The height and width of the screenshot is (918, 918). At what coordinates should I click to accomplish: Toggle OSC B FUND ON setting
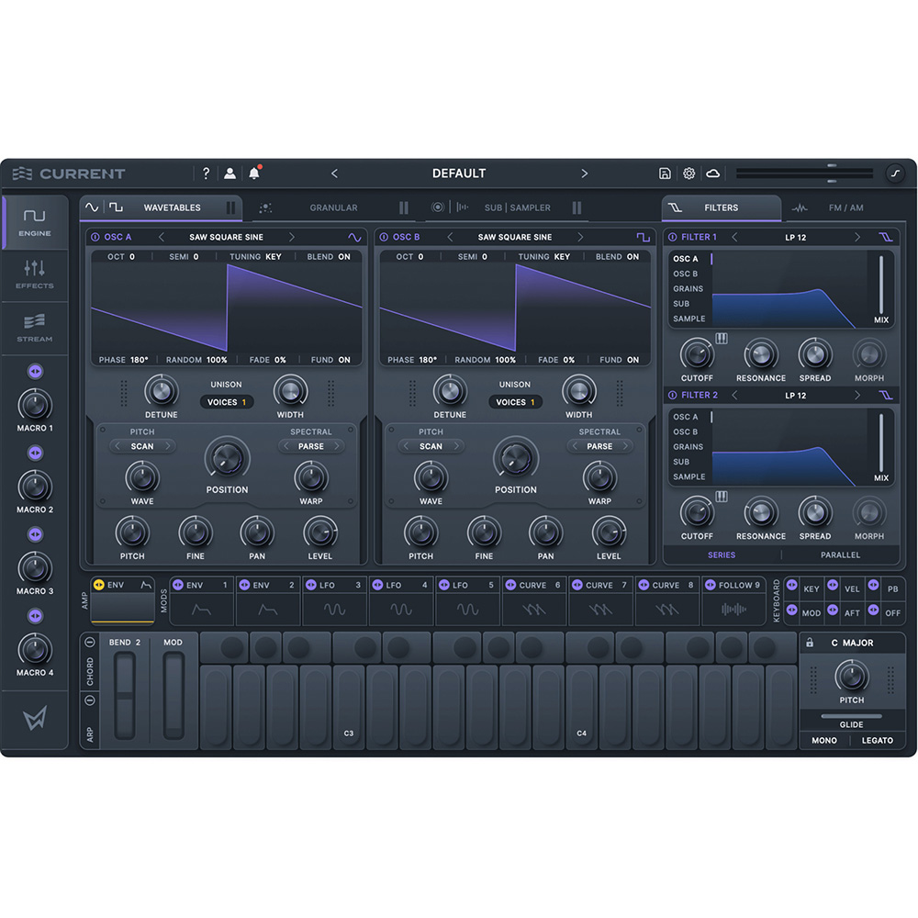click(x=619, y=360)
